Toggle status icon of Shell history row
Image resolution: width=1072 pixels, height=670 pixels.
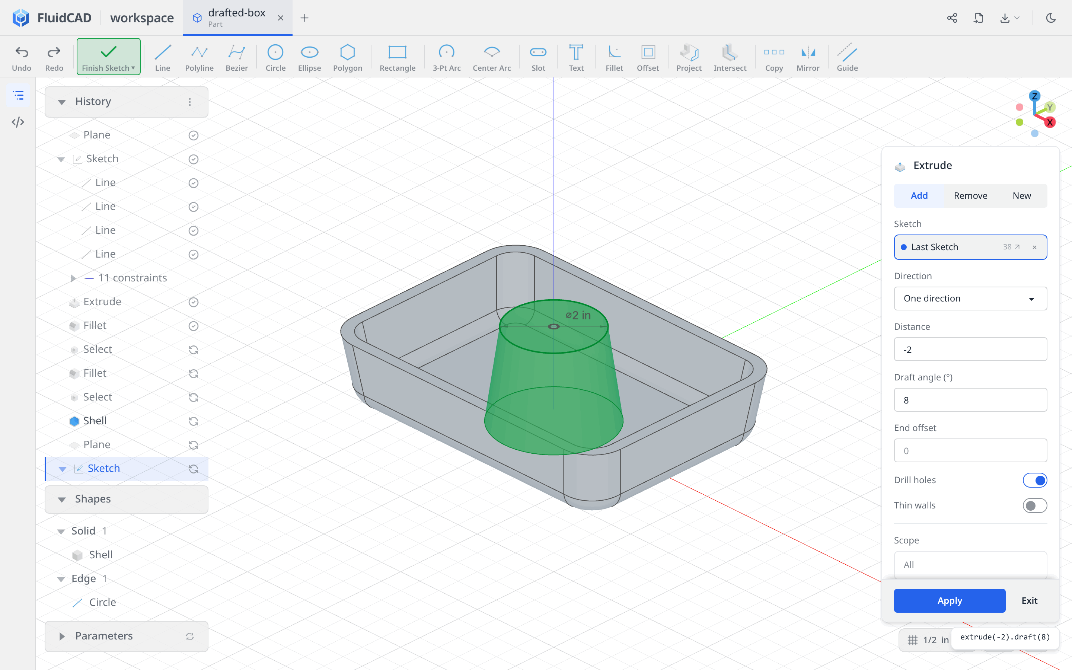pos(193,421)
